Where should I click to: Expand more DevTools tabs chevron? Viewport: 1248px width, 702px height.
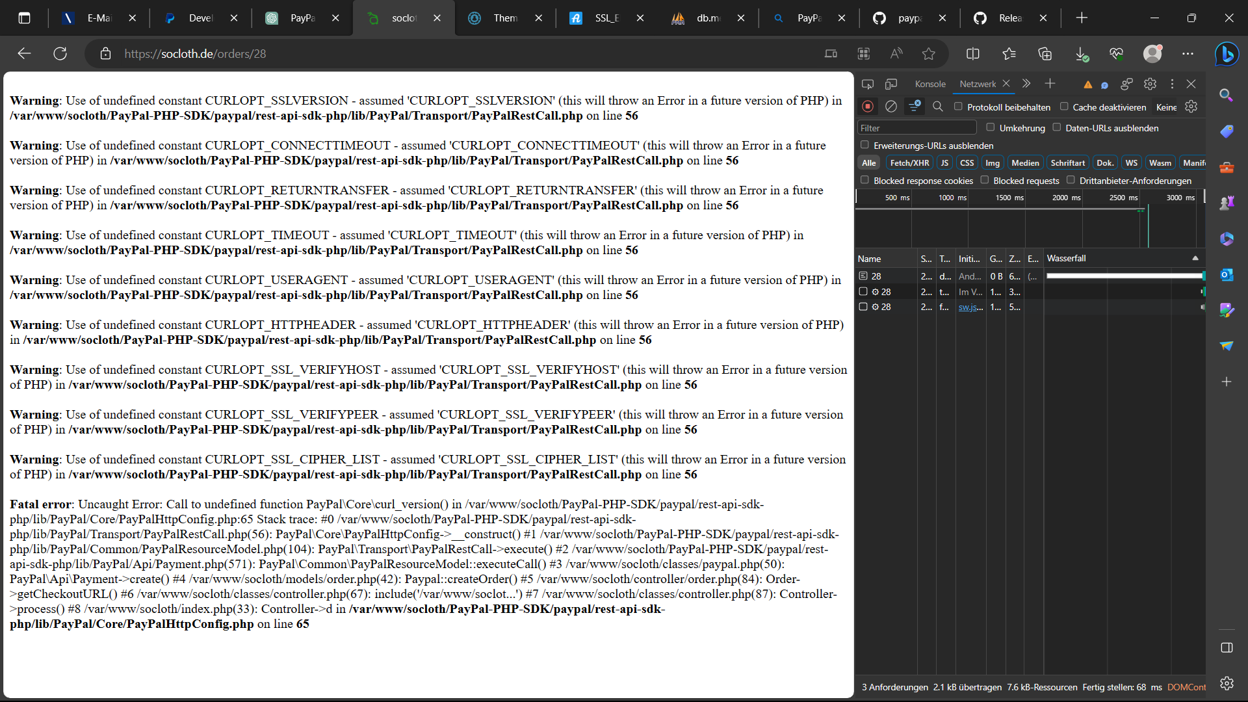click(x=1026, y=84)
